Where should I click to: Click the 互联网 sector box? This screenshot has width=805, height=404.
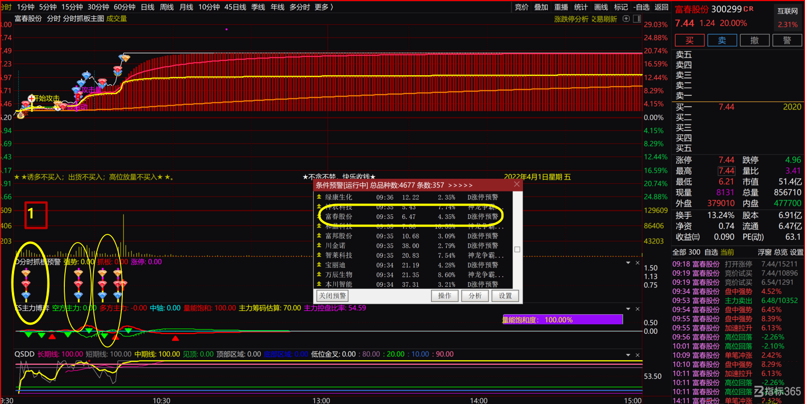pyautogui.click(x=788, y=17)
